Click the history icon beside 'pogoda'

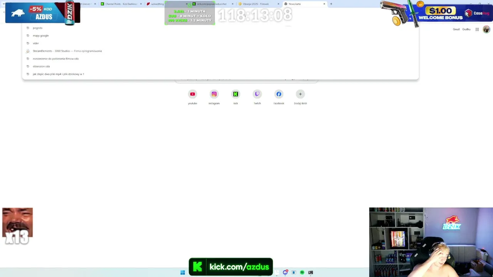(x=28, y=28)
